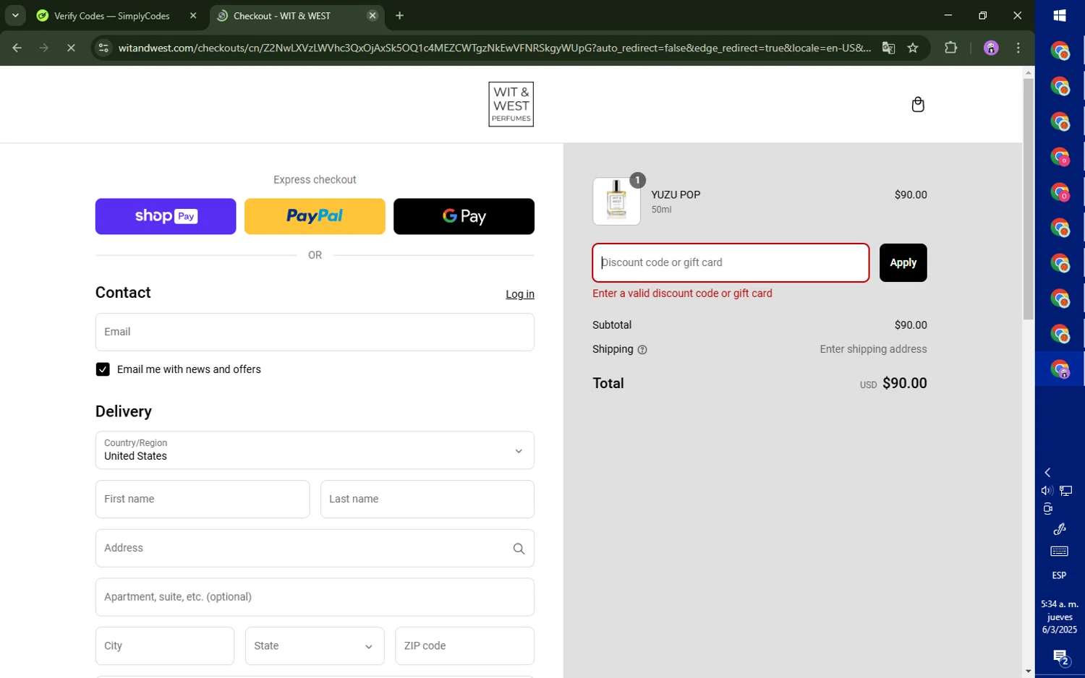The image size is (1085, 678).
Task: Uncheck Email me with news and offers
Action: click(103, 369)
